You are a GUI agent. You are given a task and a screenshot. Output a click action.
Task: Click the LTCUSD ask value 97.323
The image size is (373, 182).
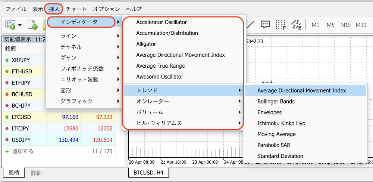coord(104,117)
